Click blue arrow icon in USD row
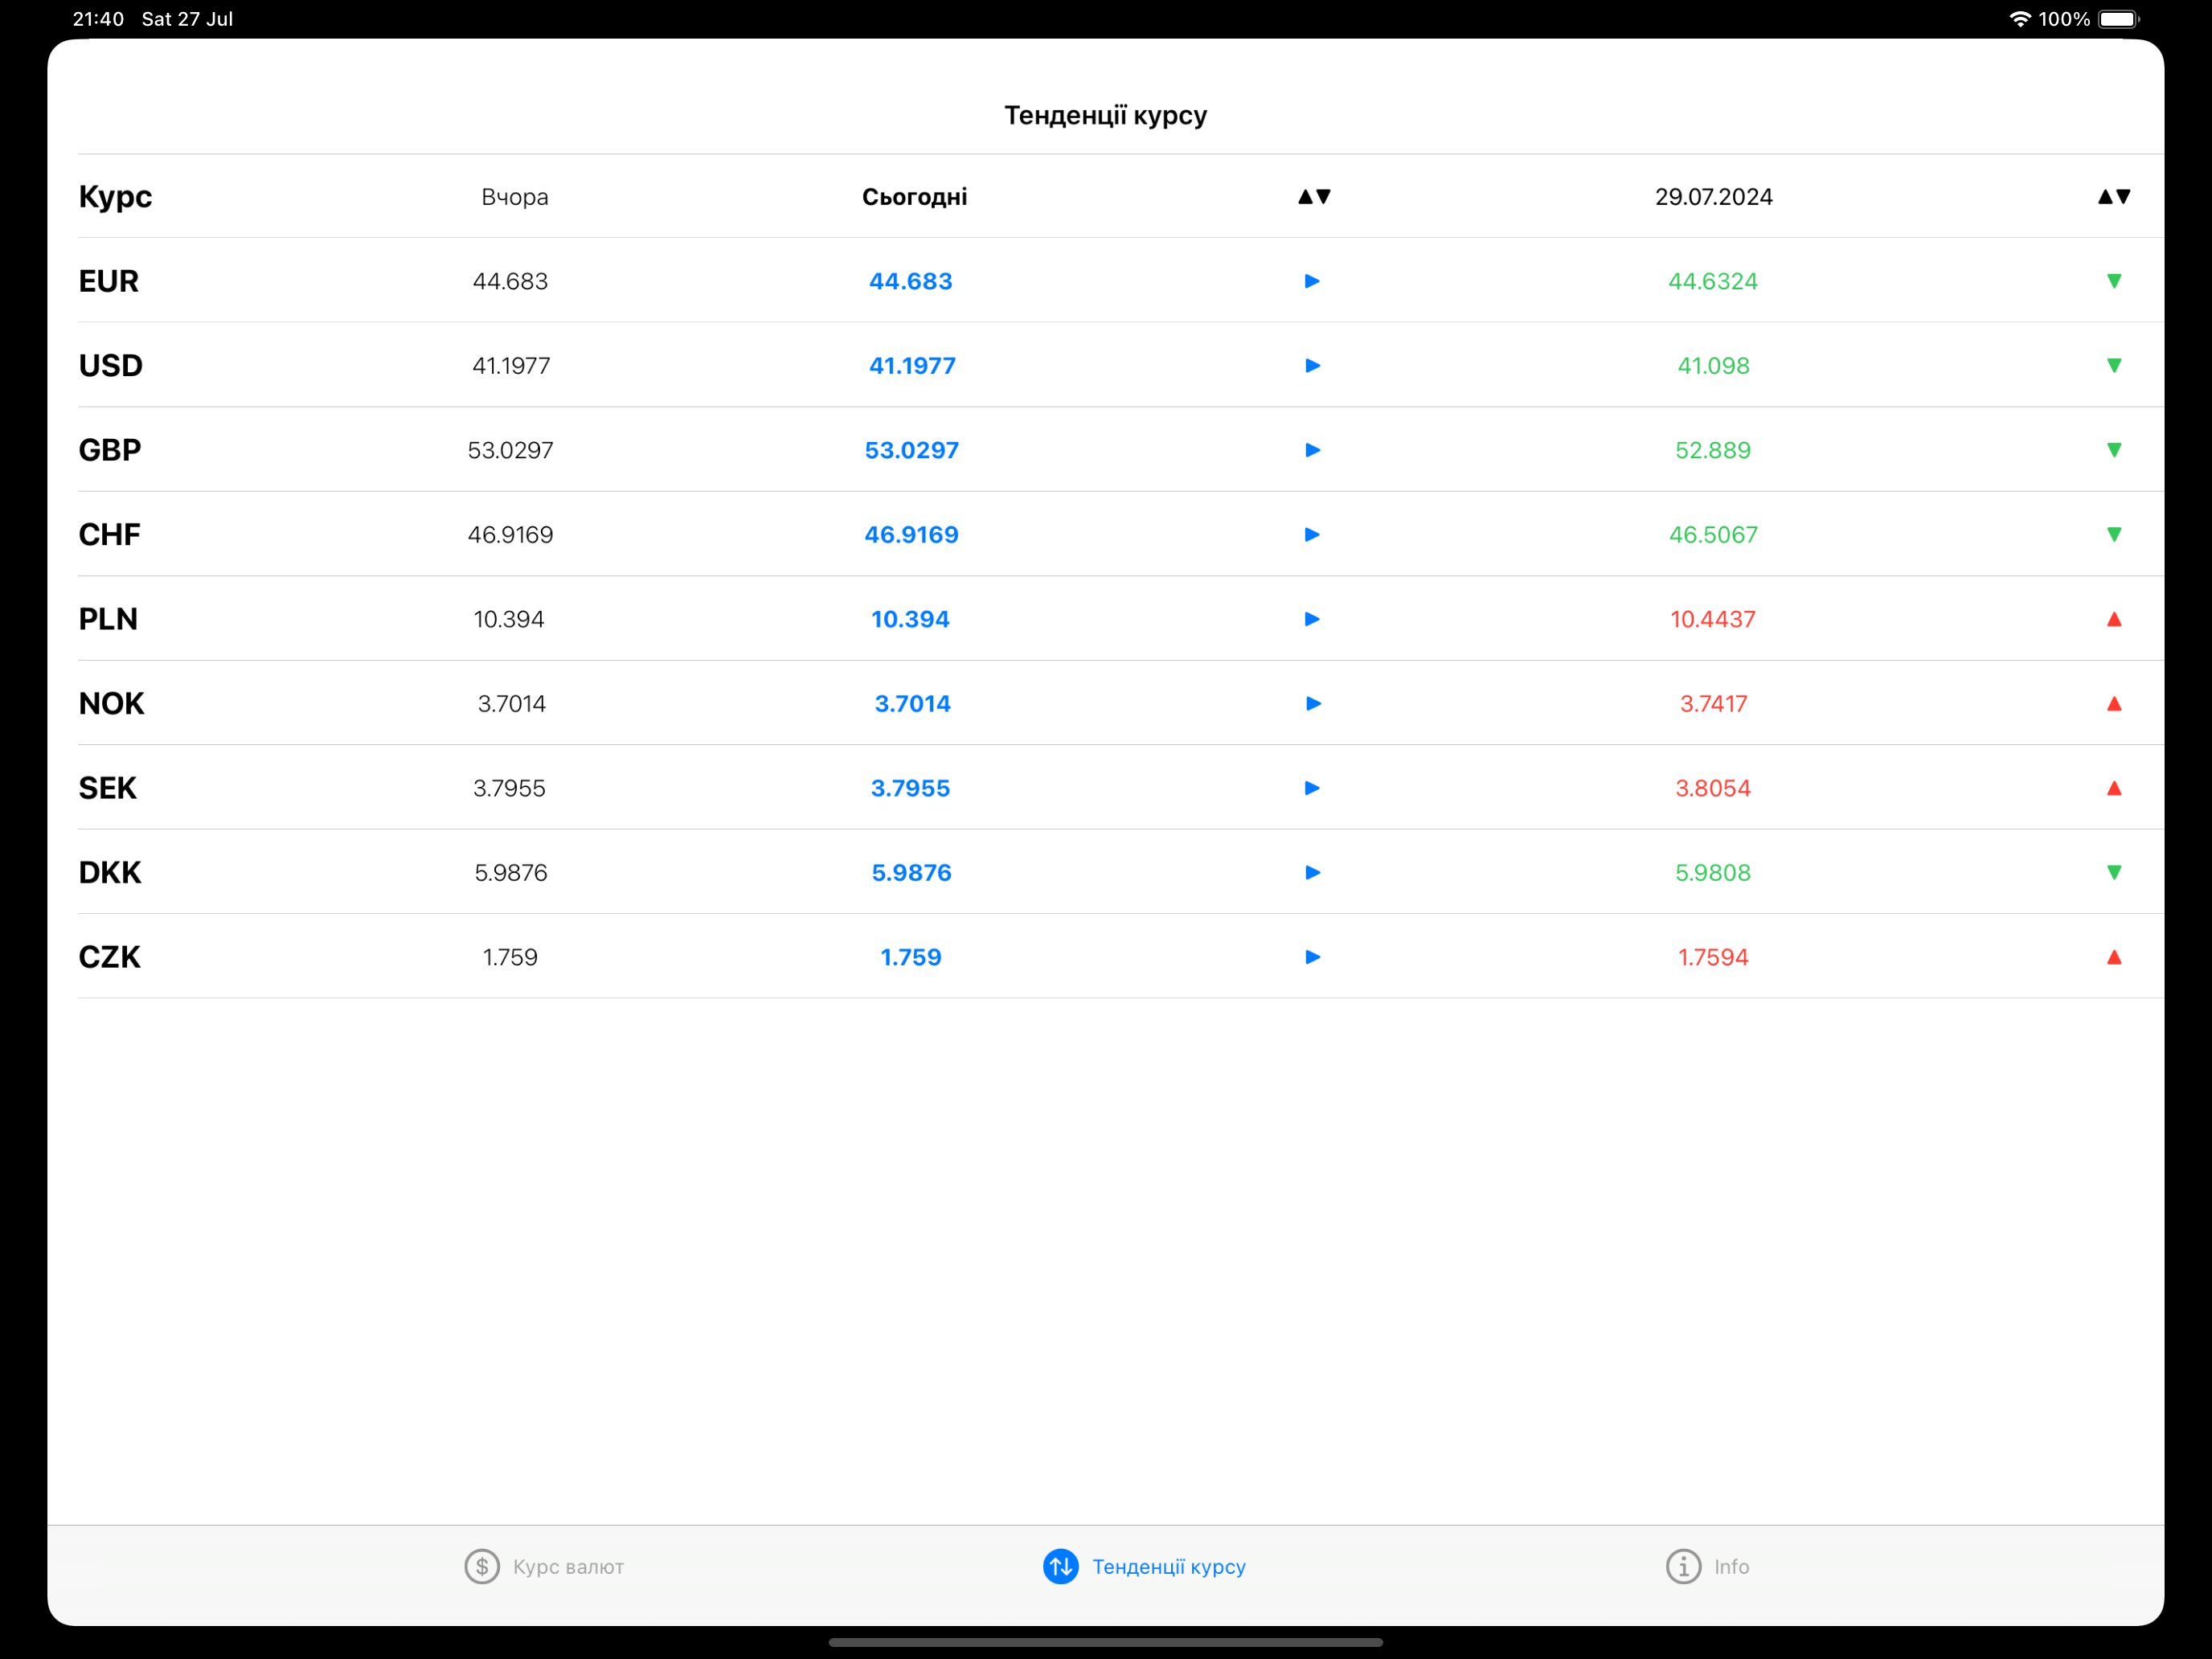Screen dimensions: 2212x1659 (1312, 365)
